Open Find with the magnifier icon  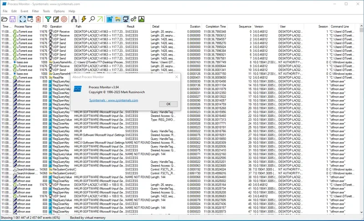pyautogui.click(x=92, y=19)
